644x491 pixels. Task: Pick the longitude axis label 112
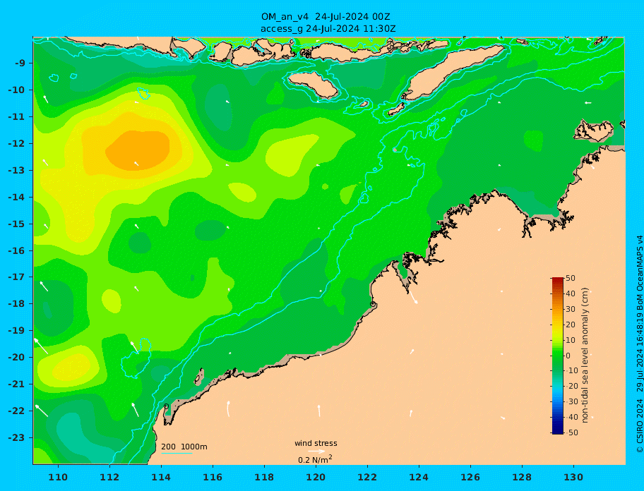(x=109, y=477)
